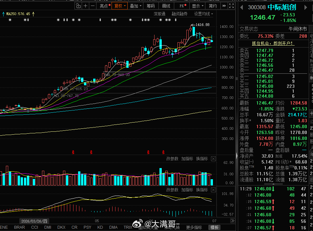The width and height of the screenshot is (313, 231).
Task: Click the leftmost red S marker
Action: point(73,152)
